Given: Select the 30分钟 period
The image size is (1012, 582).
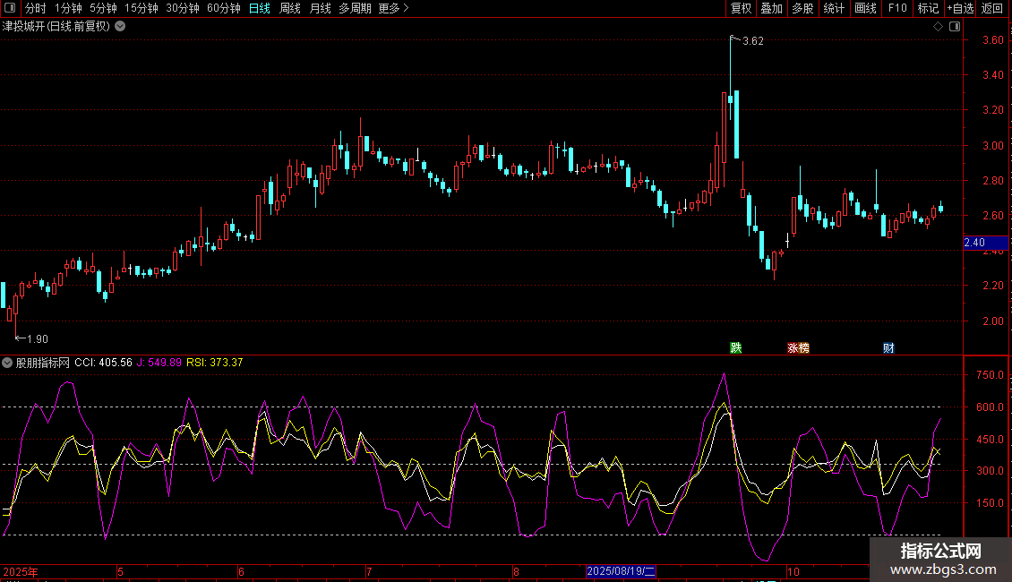Looking at the screenshot, I should tap(183, 8).
